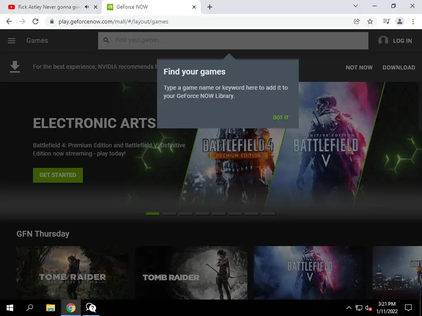The image size is (422, 316).
Task: Bookmark this page with the star icon
Action: coord(370,21)
